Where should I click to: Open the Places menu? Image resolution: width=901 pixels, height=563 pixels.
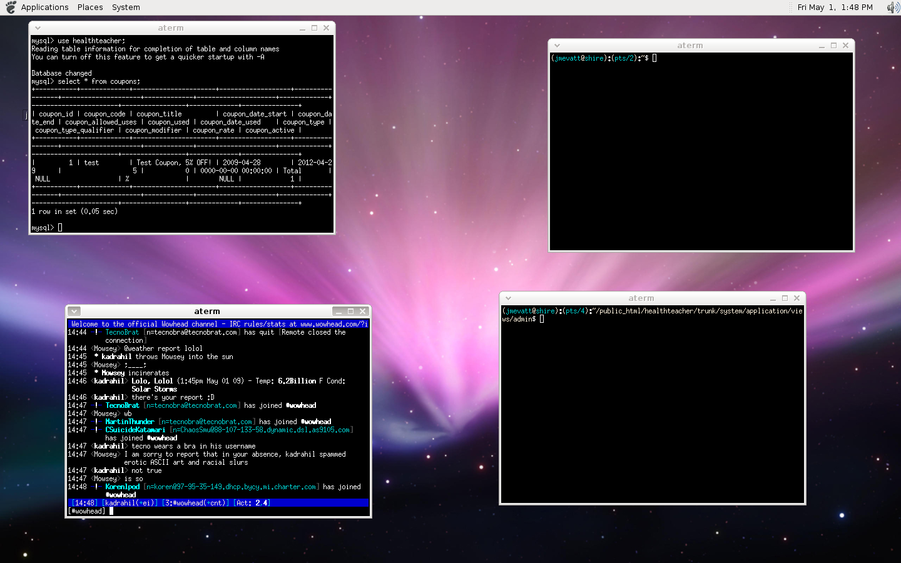90,8
